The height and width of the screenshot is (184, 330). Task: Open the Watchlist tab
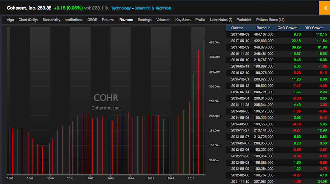[x=244, y=20]
